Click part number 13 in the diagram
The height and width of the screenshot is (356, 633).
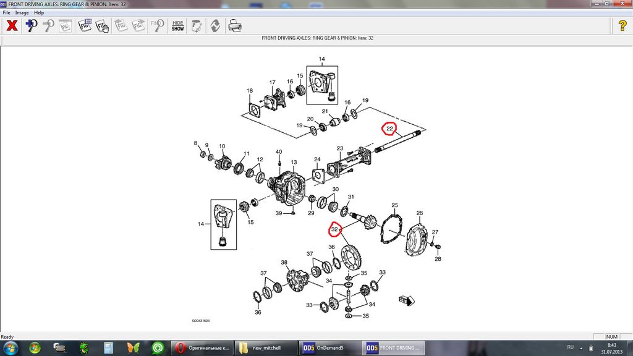(294, 163)
